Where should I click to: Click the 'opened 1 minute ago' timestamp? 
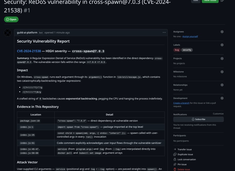coord(57,33)
